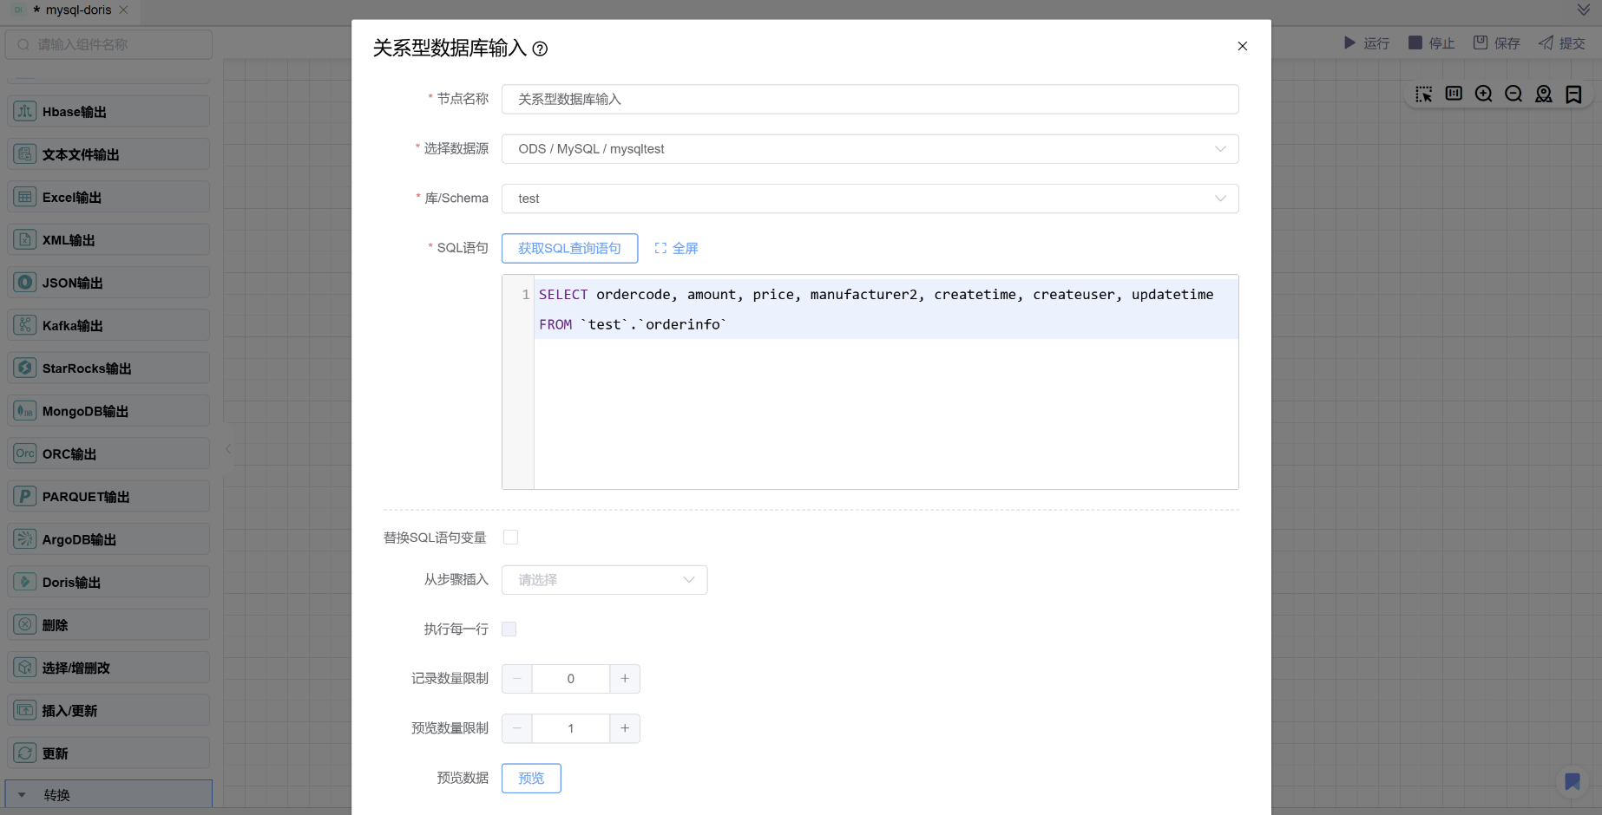The height and width of the screenshot is (815, 1602).
Task: Toggle the 执行每一行 checkbox
Action: [x=509, y=629]
